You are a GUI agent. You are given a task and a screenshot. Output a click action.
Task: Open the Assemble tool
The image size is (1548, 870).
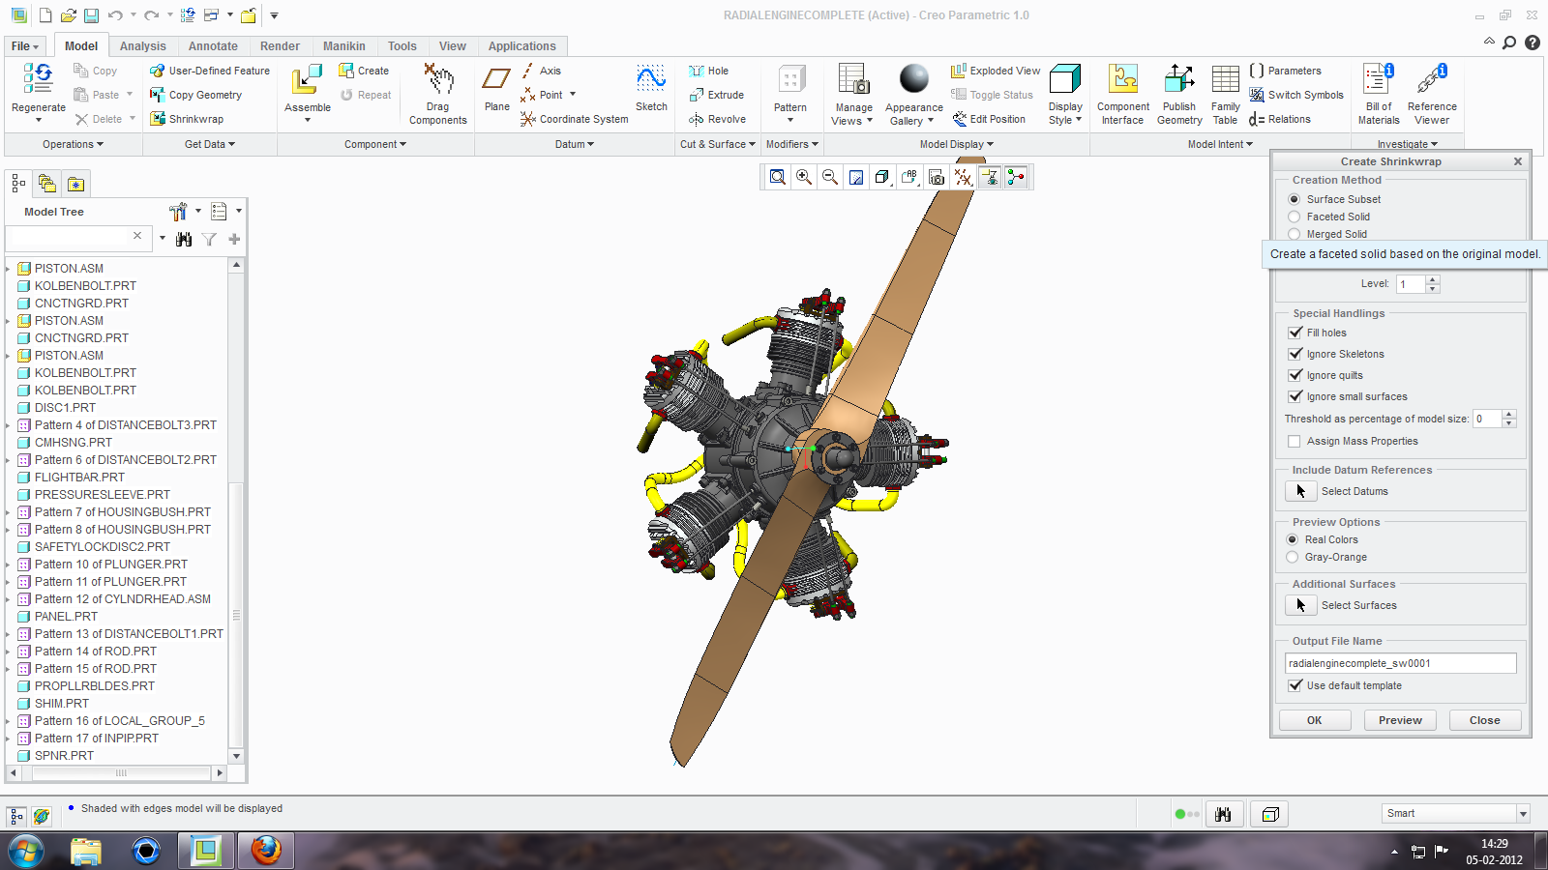tap(308, 79)
